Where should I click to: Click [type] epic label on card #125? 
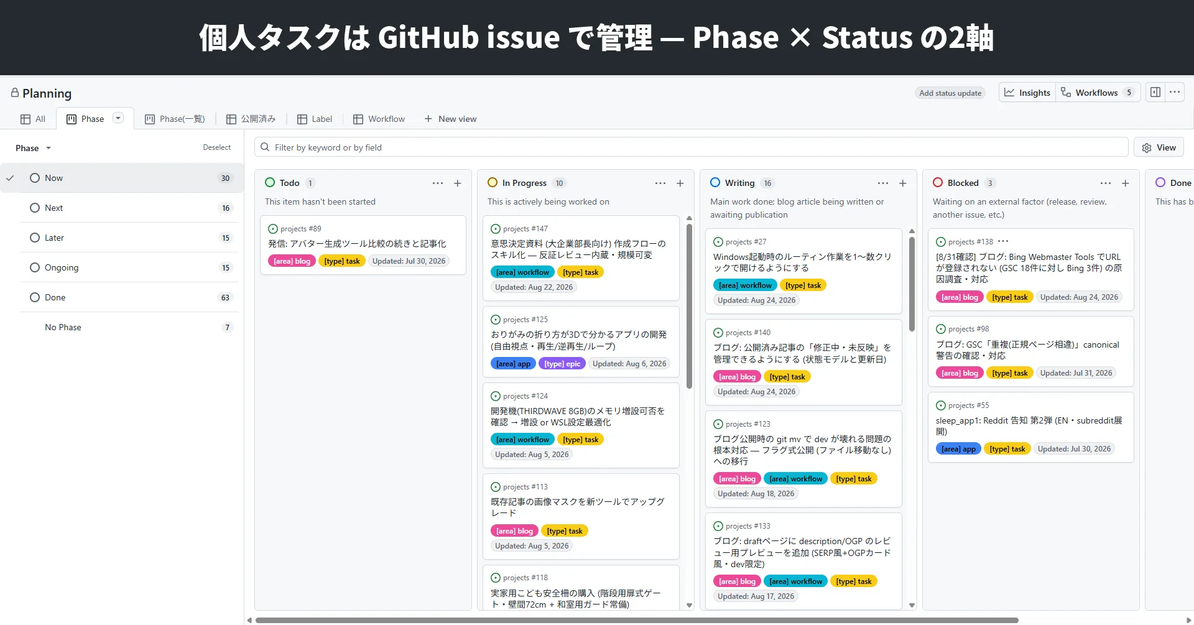(562, 364)
